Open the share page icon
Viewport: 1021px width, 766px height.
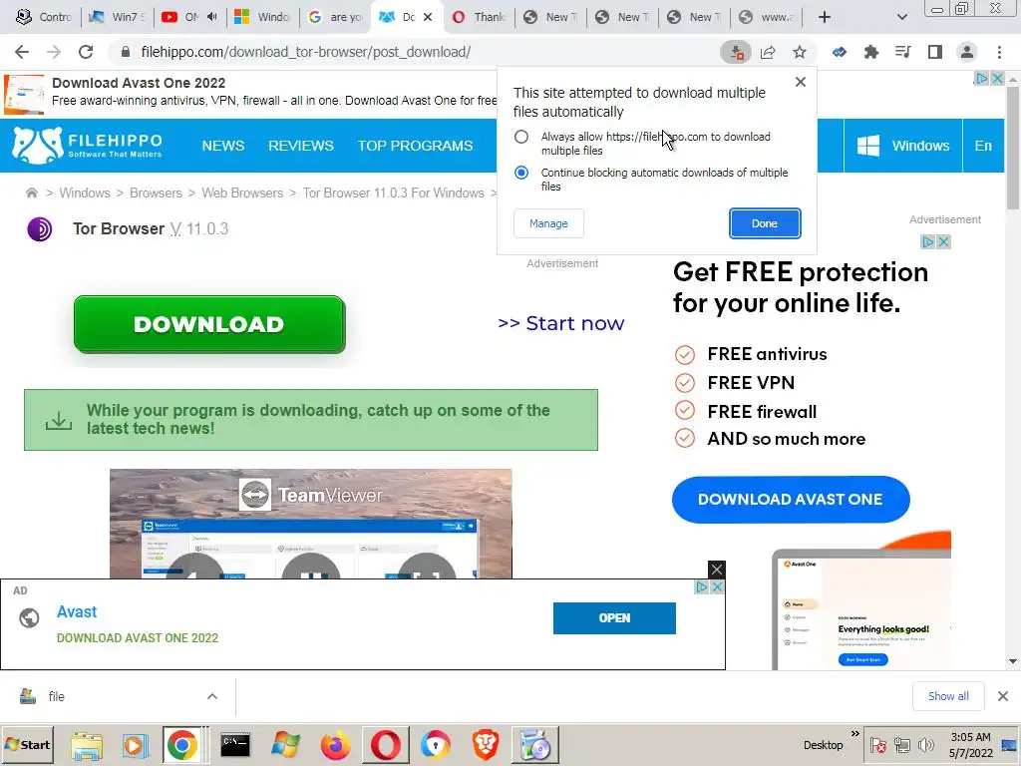pyautogui.click(x=768, y=52)
